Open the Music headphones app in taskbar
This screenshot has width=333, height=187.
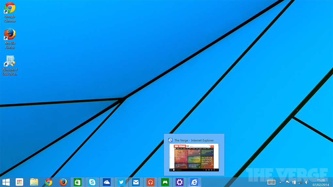pos(150,182)
